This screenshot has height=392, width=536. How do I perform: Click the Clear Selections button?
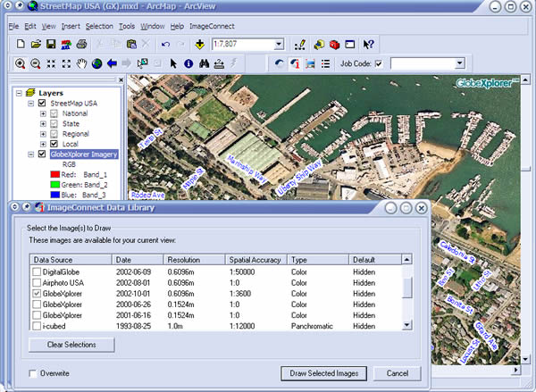coord(71,345)
